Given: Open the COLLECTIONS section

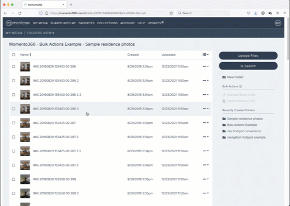Looking at the screenshot, I should pyautogui.click(x=107, y=23).
